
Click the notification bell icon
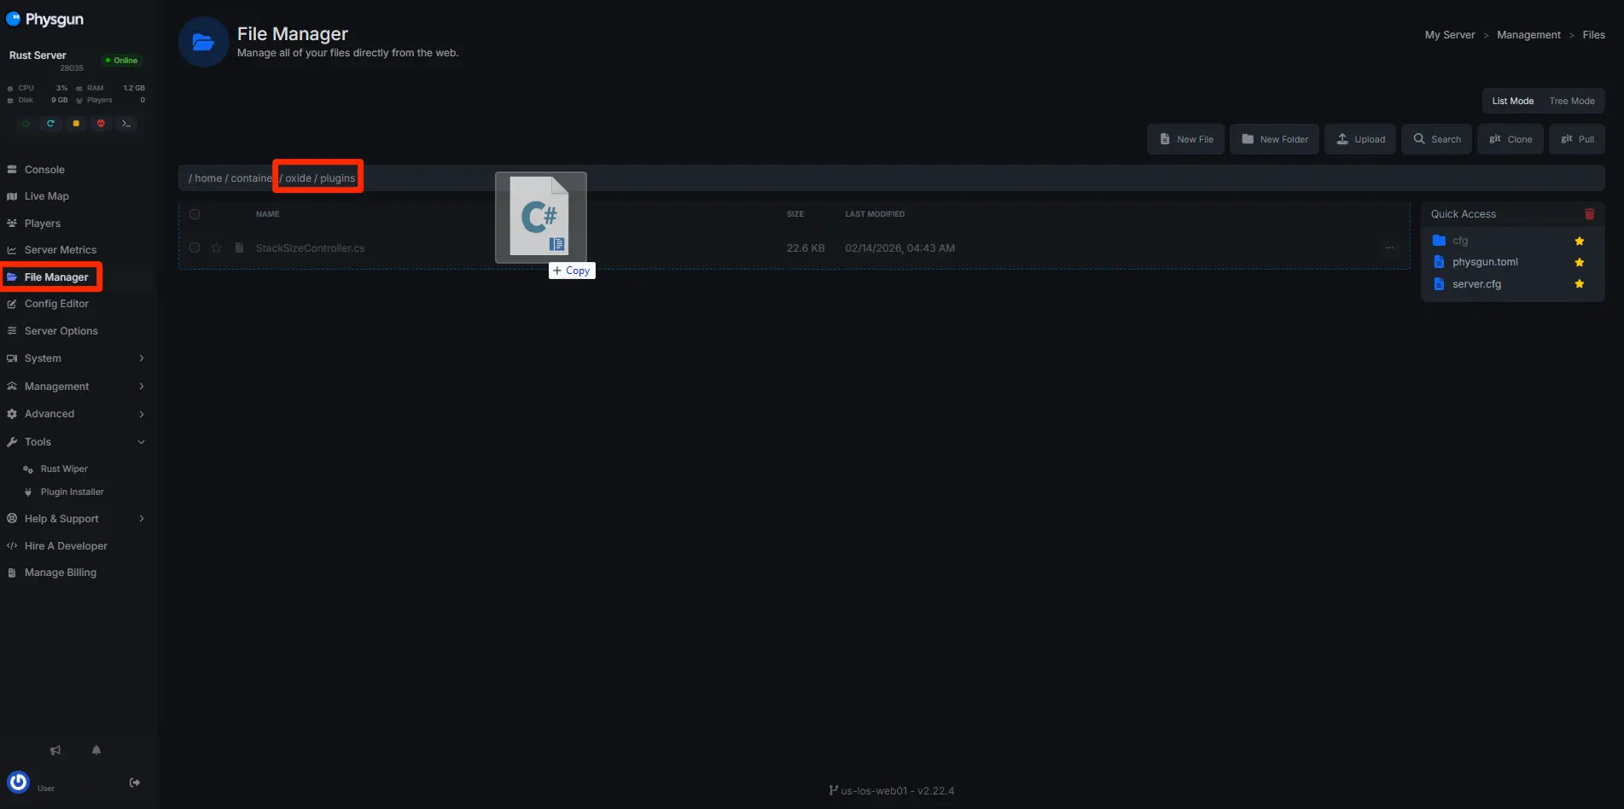click(96, 750)
